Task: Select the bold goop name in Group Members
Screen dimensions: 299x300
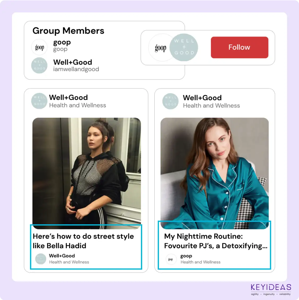Action: point(62,42)
